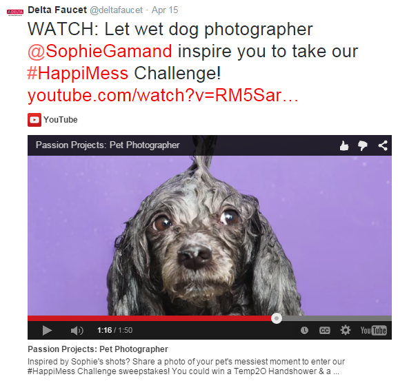Click the video title overlay in the player
This screenshot has height=381, width=398.
(108, 145)
